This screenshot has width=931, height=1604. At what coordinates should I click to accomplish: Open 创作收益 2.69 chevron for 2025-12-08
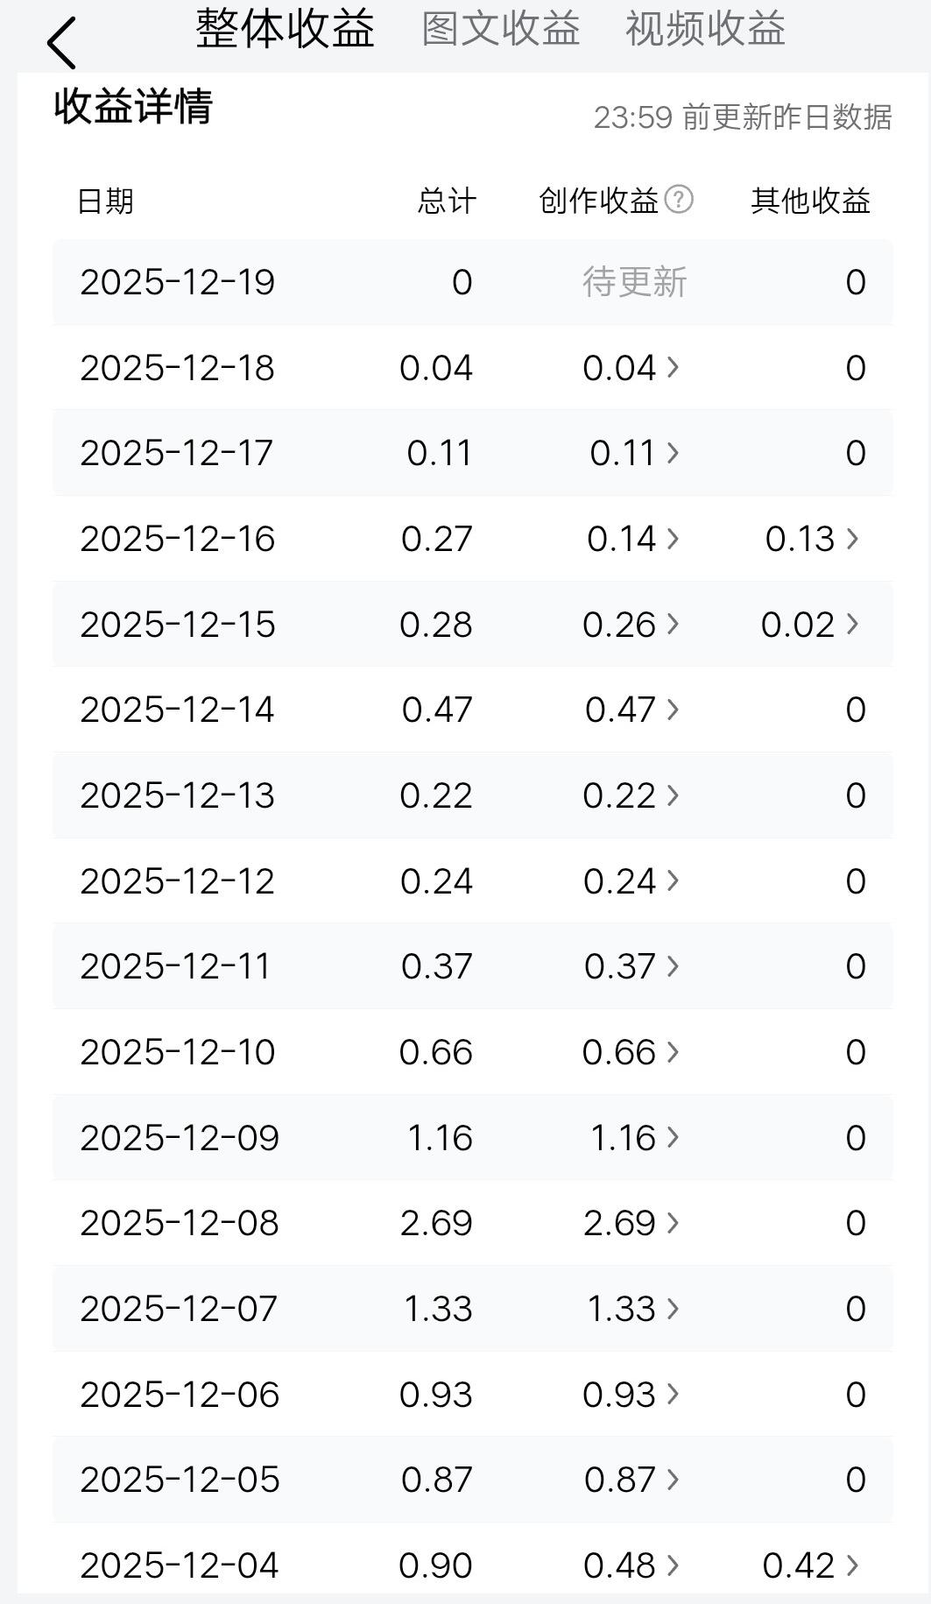click(673, 1223)
